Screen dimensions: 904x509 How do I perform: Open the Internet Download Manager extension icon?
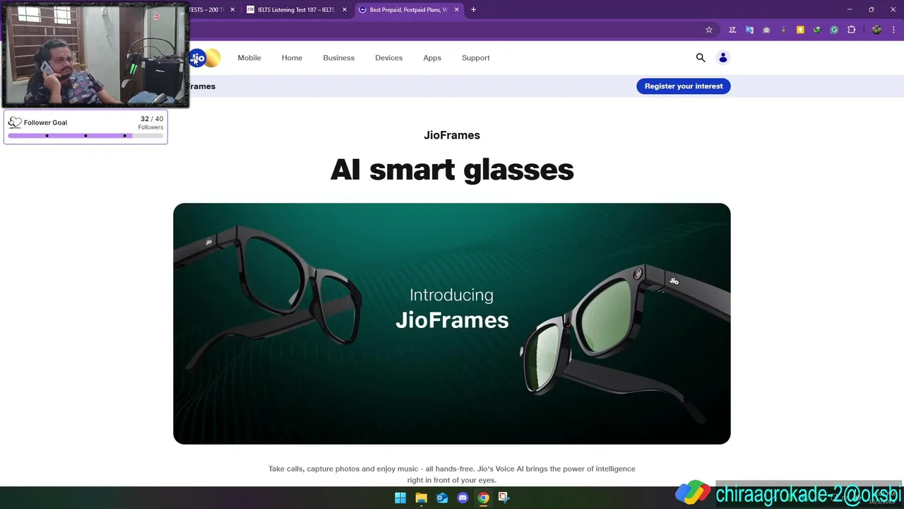(x=817, y=30)
